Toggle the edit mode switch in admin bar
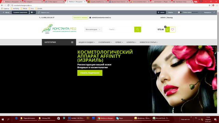 [179, 12]
